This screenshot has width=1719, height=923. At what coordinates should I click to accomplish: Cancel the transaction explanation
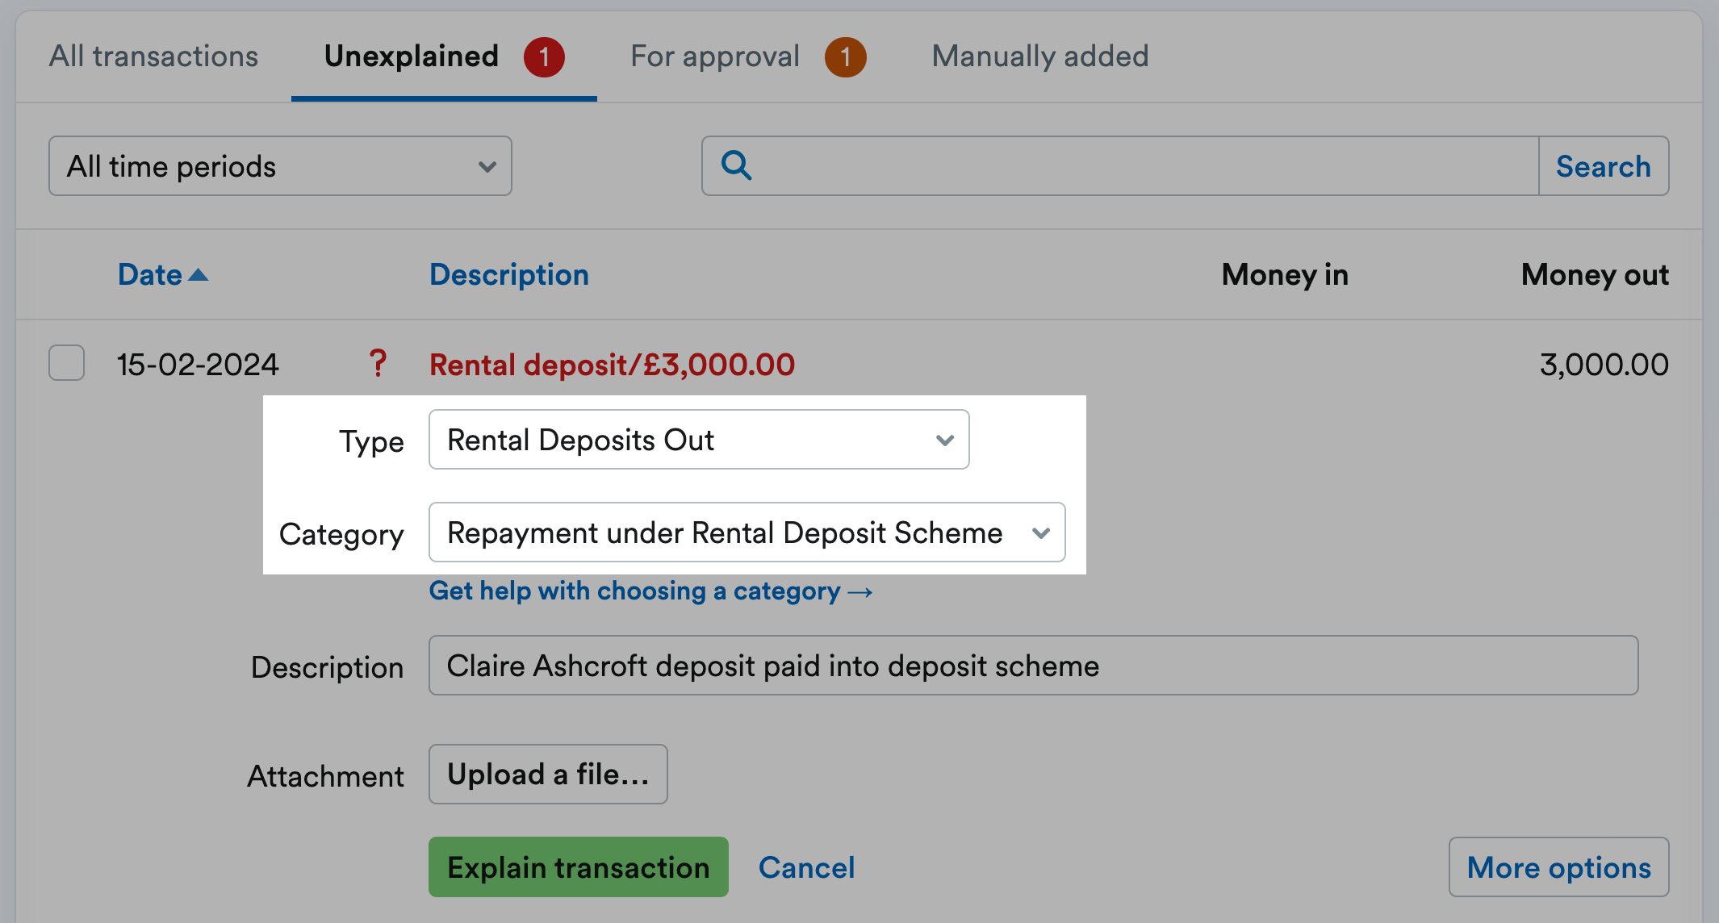pos(806,867)
